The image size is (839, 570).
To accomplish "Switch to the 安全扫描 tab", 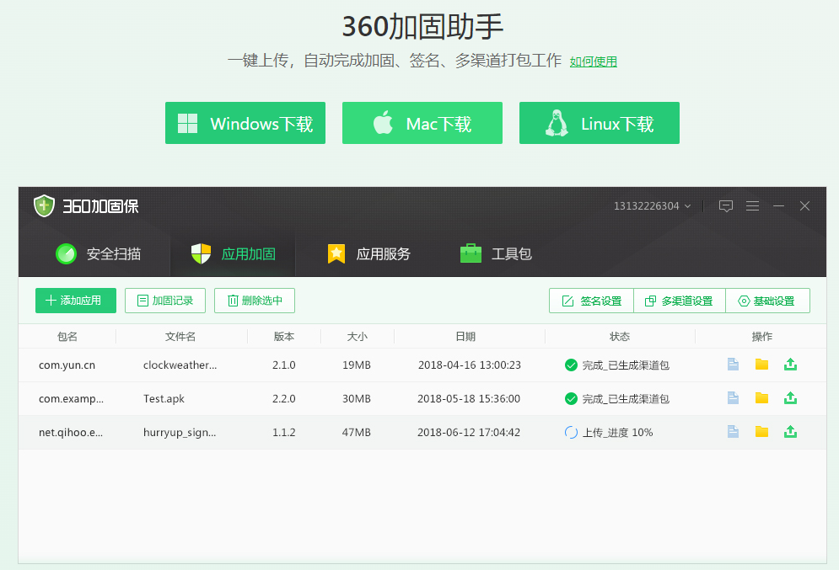I will click(x=99, y=253).
